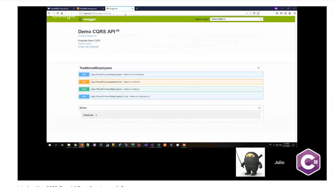Click the taskbar clock and date

pos(286,145)
